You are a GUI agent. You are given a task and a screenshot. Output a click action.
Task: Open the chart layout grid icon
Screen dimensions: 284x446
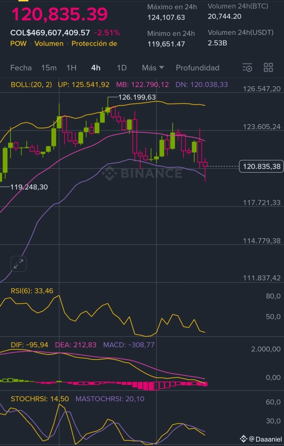click(268, 67)
